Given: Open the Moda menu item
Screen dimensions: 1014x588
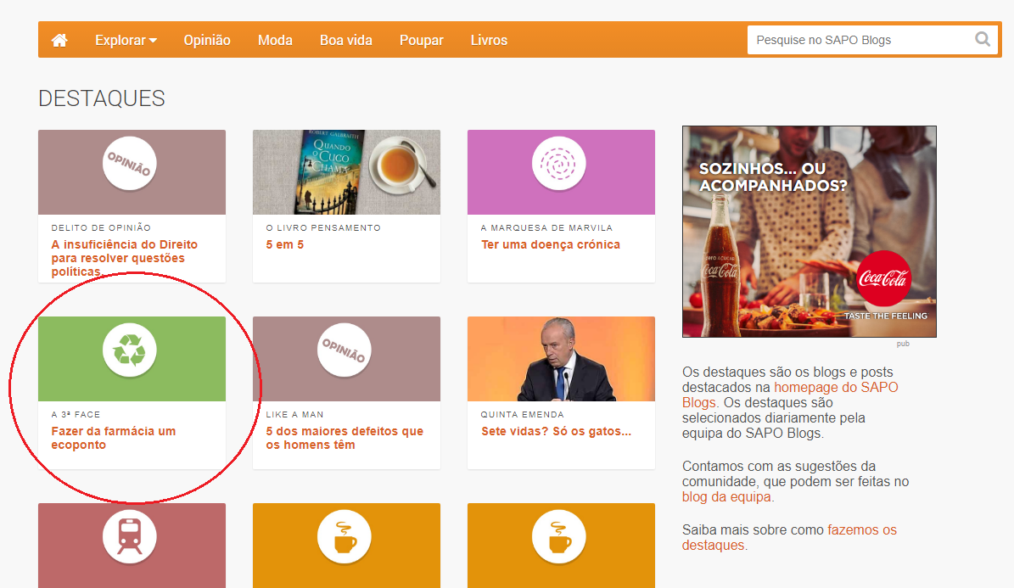Looking at the screenshot, I should (x=275, y=40).
